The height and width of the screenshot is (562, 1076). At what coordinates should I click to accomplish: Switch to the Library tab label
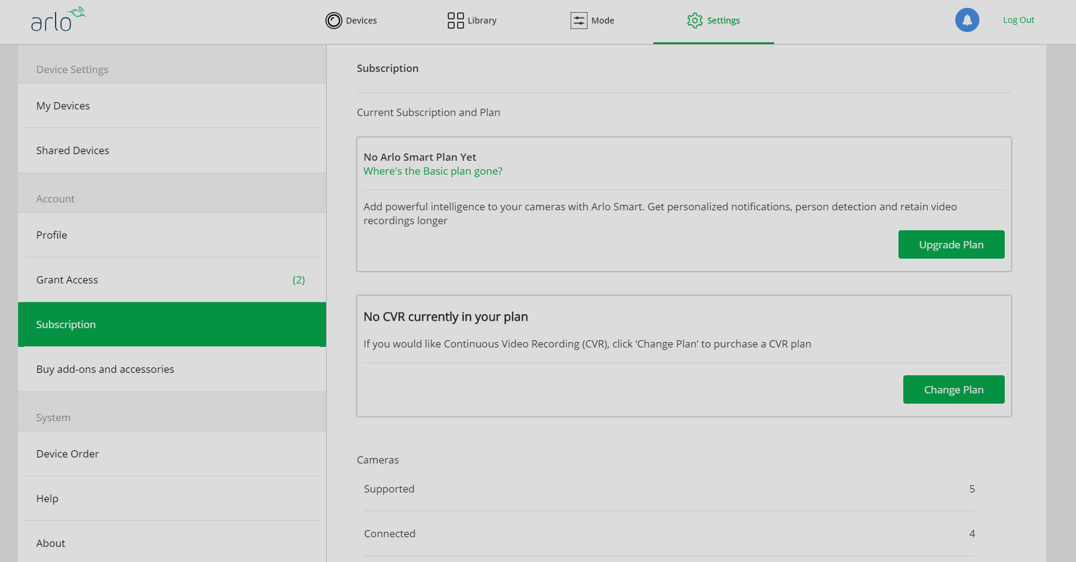(x=482, y=21)
